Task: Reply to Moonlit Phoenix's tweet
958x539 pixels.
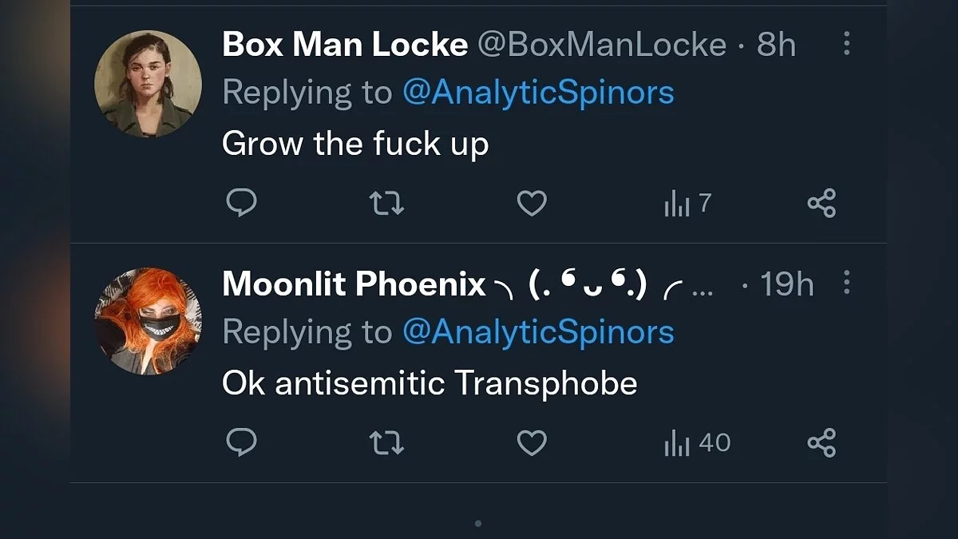Action: point(241,442)
